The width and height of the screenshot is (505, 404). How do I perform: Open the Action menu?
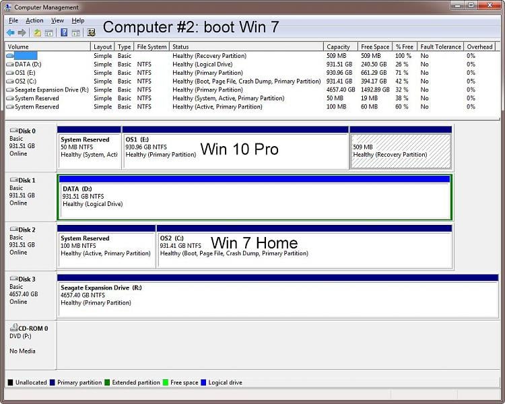[x=34, y=21]
